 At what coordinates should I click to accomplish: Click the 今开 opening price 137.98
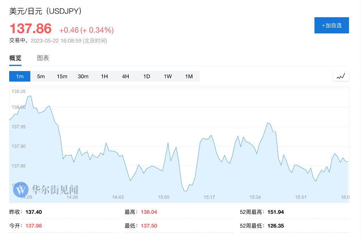point(34,226)
